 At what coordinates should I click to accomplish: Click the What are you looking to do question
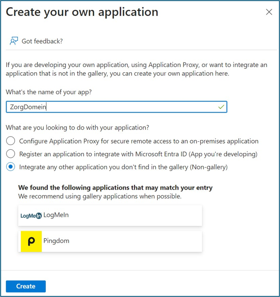[x=77, y=128]
